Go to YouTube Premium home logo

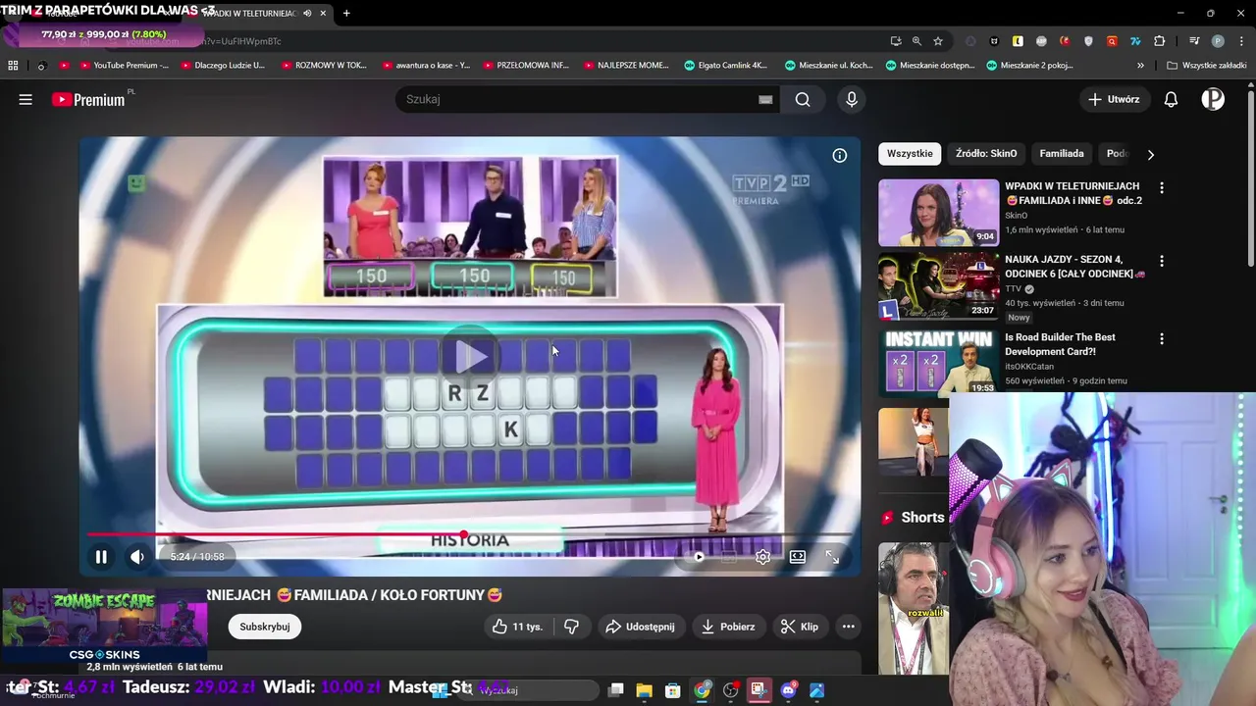click(x=89, y=99)
